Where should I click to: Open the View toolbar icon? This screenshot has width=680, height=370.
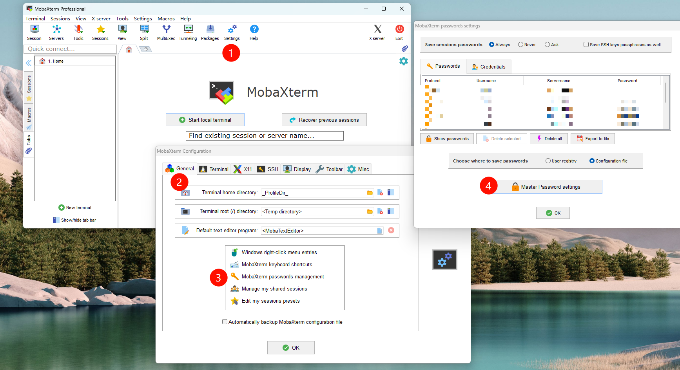pos(122,32)
